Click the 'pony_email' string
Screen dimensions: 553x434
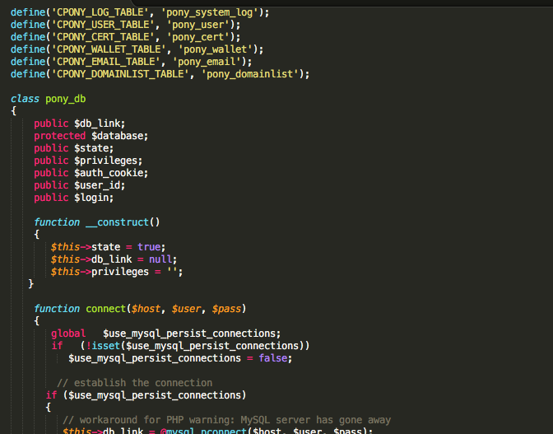(207, 62)
